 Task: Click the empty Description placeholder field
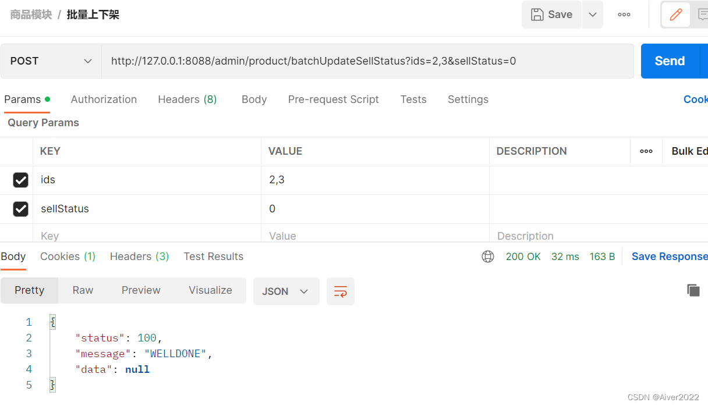point(599,234)
